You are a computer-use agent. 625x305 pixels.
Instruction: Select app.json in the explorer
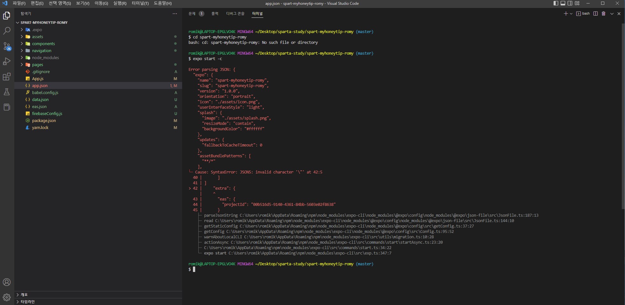pos(98,85)
